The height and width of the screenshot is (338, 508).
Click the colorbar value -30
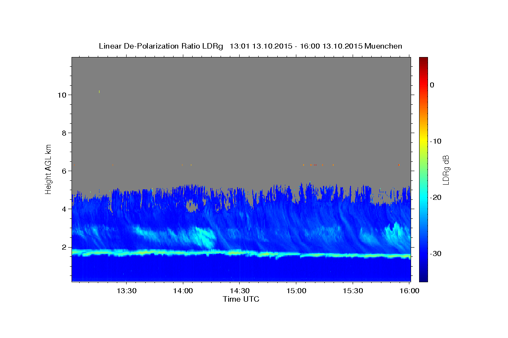(x=436, y=253)
